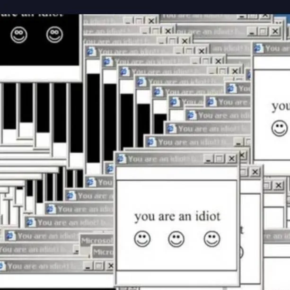Click the cut-off "you" text in the right-edge window
The image size is (290, 290).
(x=281, y=106)
